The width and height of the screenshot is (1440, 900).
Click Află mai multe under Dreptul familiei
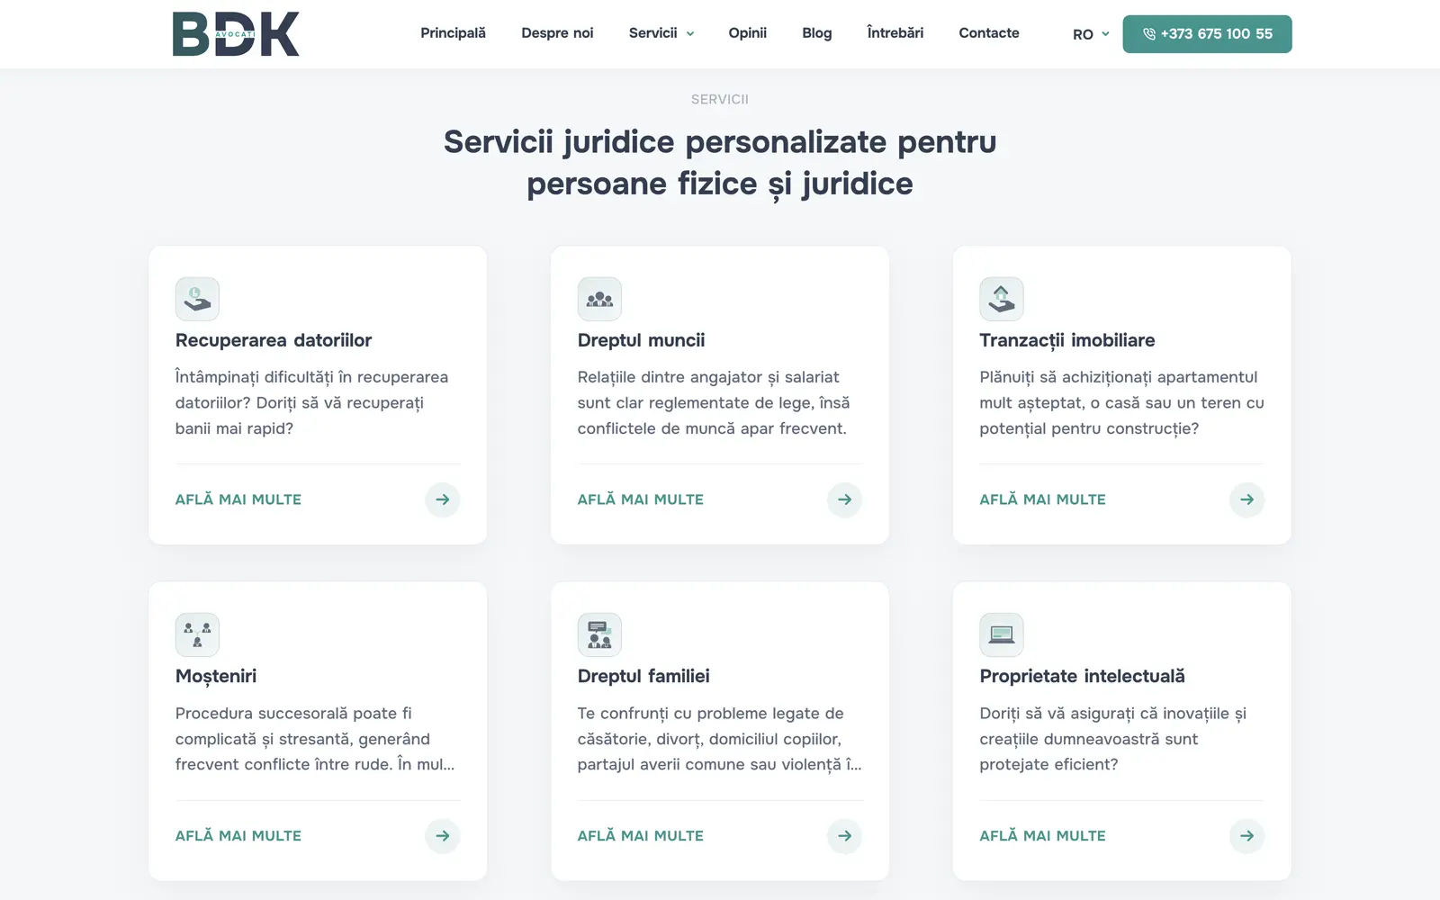[x=641, y=836]
